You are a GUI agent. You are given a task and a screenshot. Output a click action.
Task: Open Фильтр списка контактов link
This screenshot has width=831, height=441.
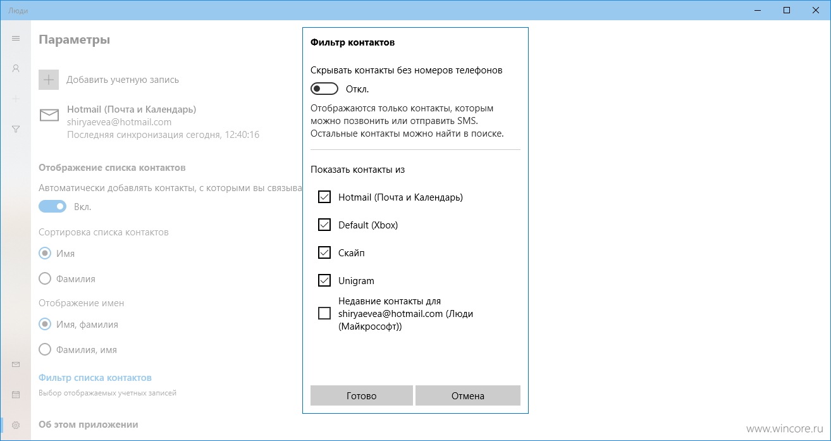(x=95, y=378)
